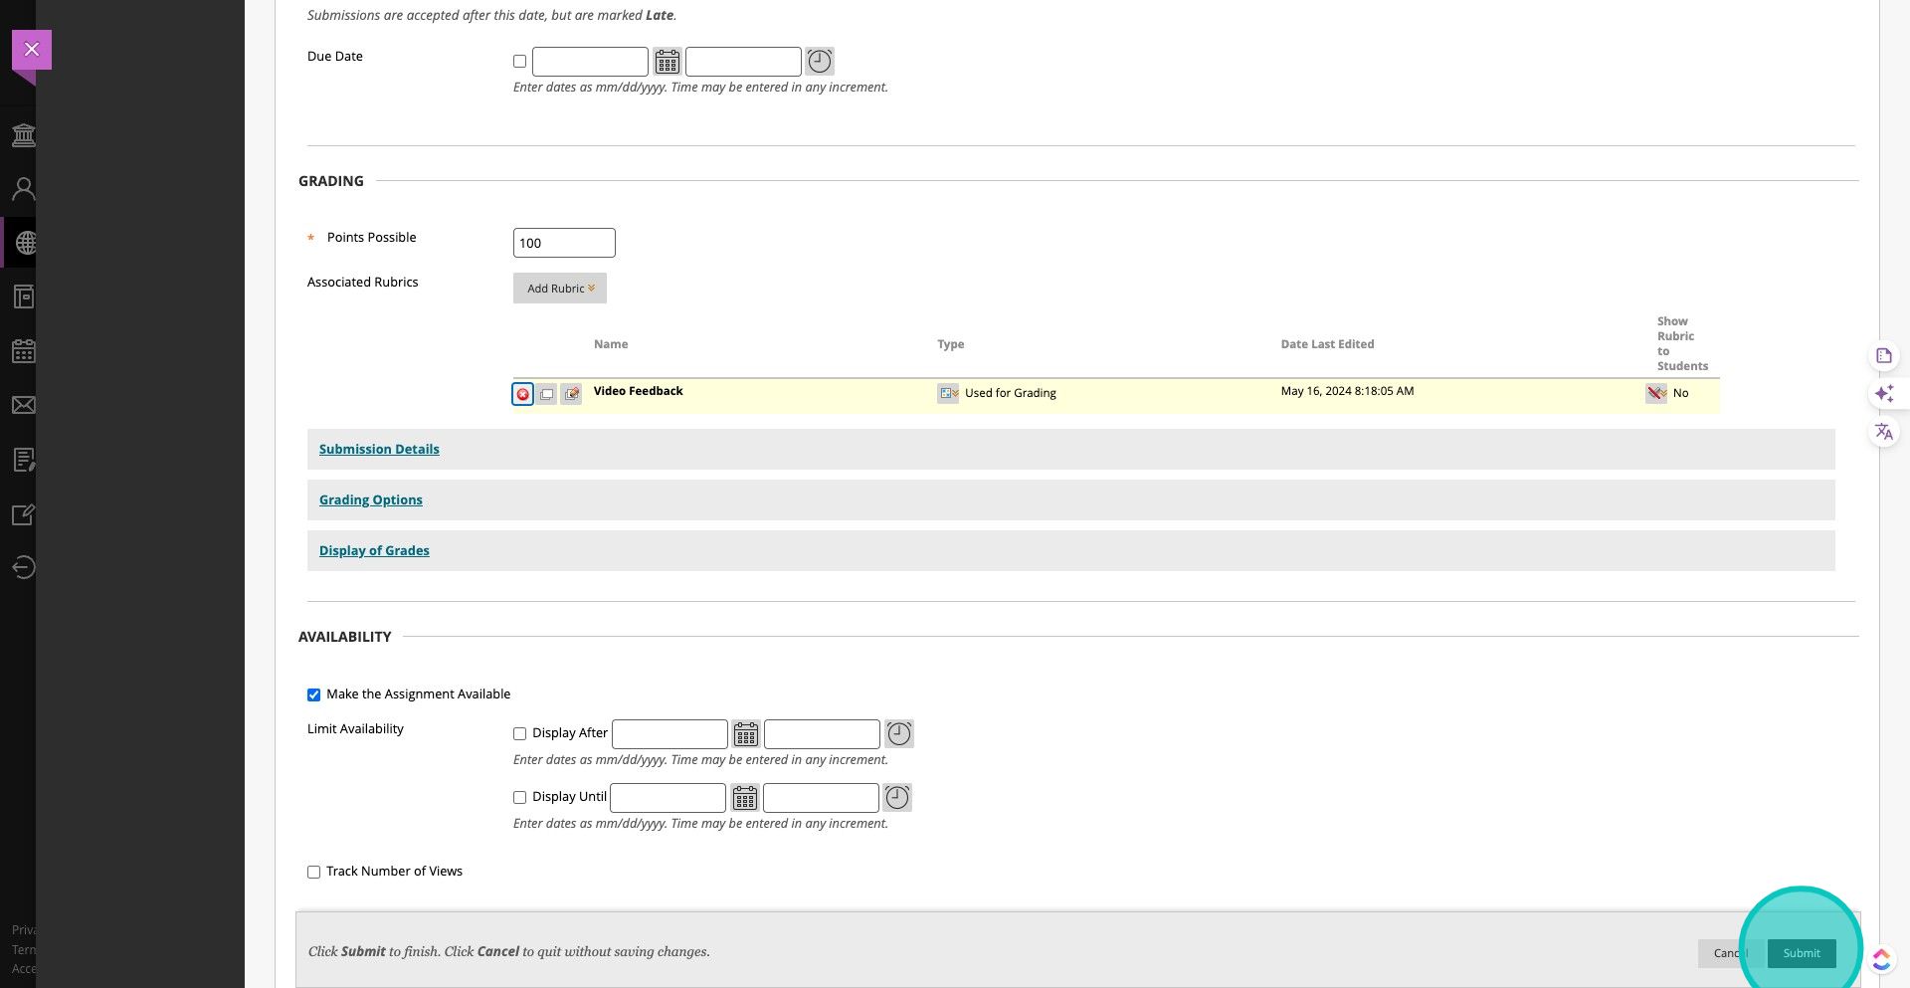Click the Submit button
The image size is (1910, 988).
tap(1801, 953)
